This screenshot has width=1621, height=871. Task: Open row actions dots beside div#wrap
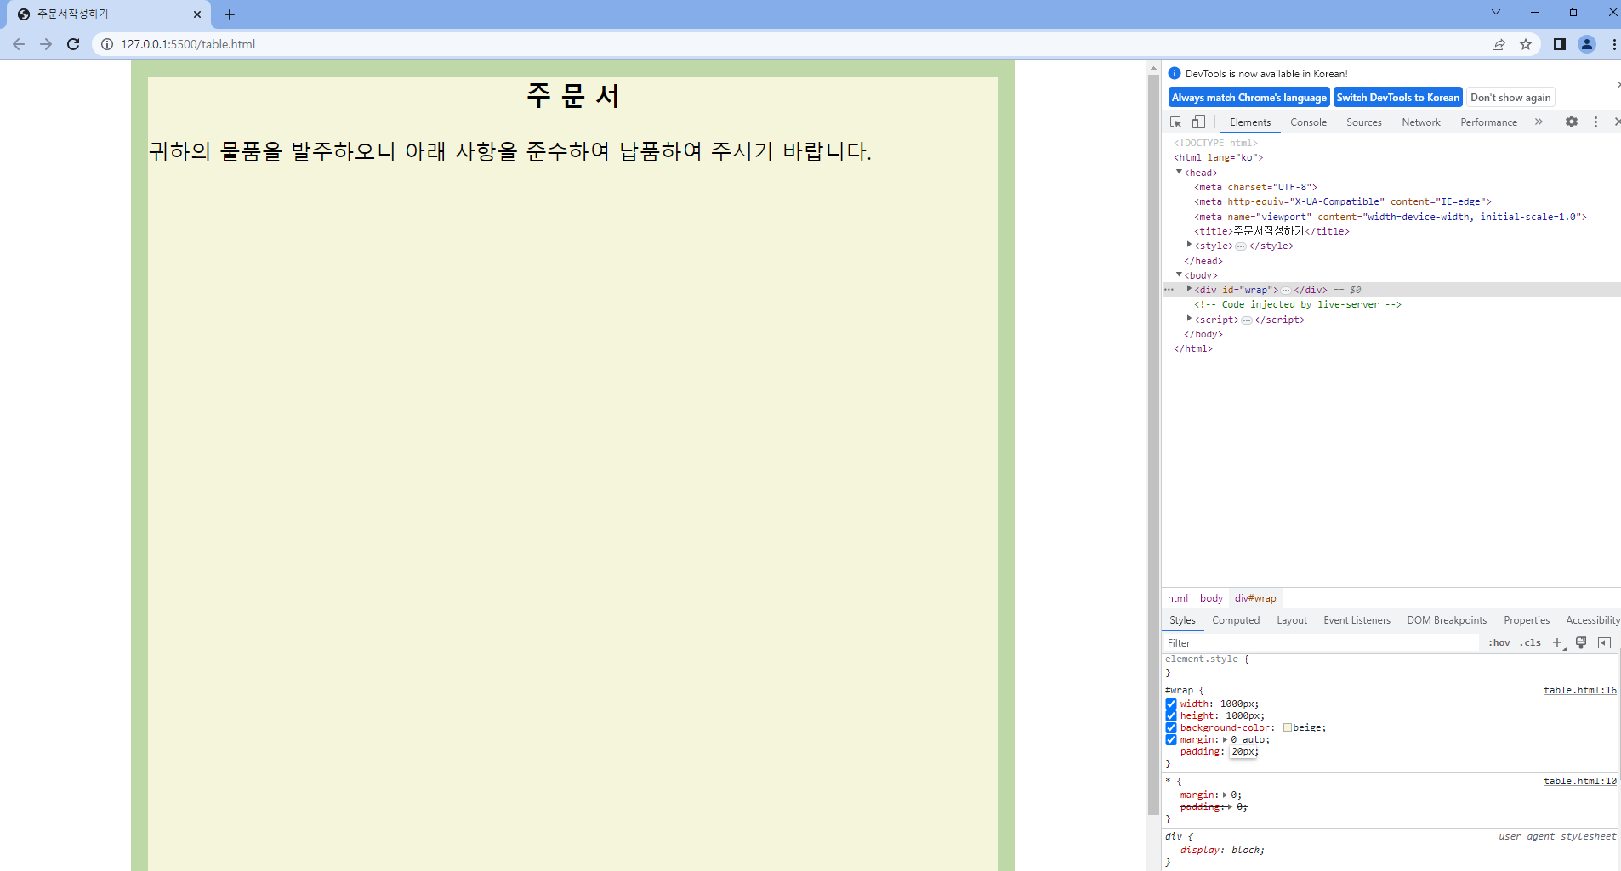[1169, 290]
